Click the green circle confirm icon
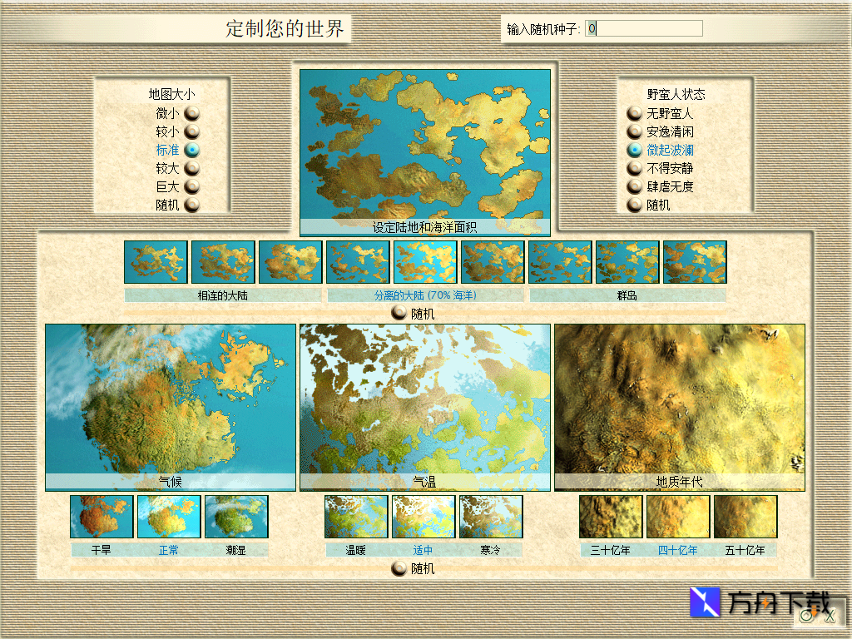The height and width of the screenshot is (639, 852). [806, 616]
